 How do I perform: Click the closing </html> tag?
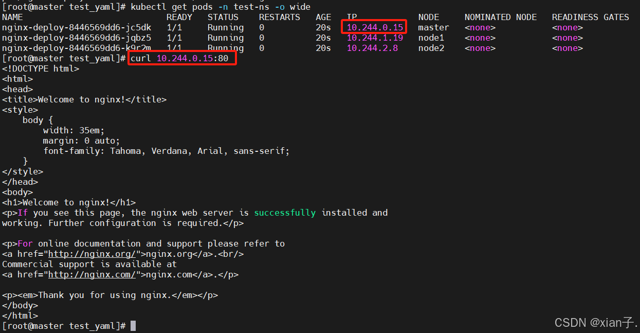pyautogui.click(x=20, y=316)
